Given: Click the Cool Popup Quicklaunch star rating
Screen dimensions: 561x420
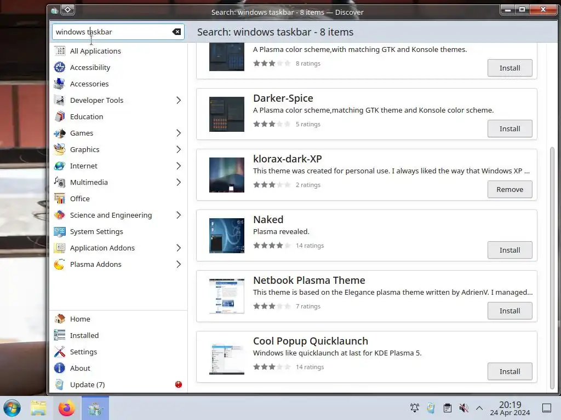Looking at the screenshot, I should (x=272, y=367).
